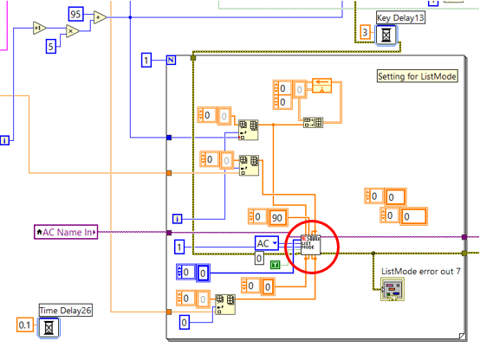Edit the array element value 90

click(x=277, y=218)
